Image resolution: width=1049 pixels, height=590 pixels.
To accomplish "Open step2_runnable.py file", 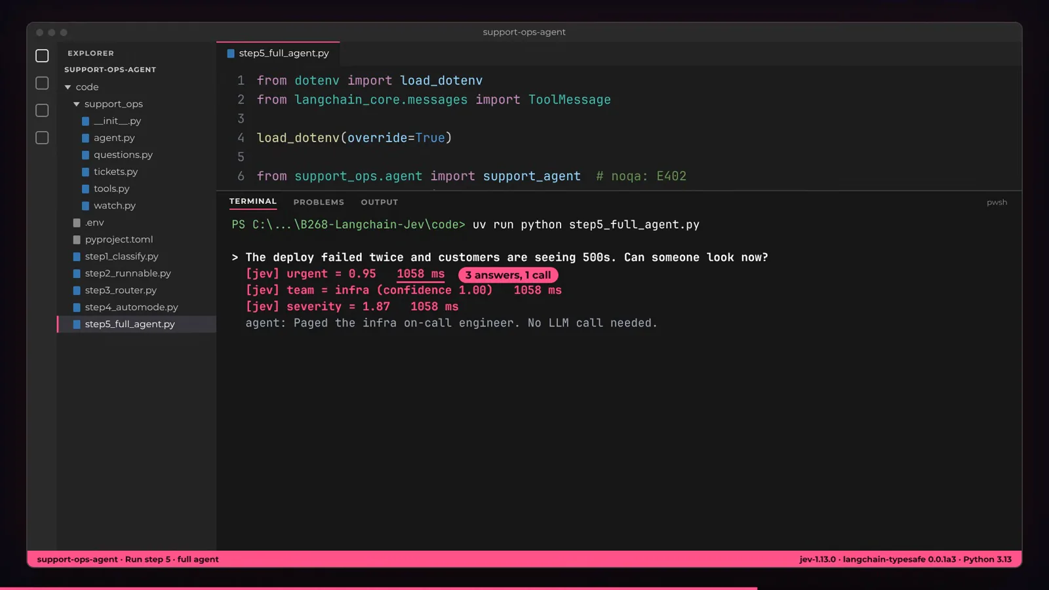I will [128, 273].
